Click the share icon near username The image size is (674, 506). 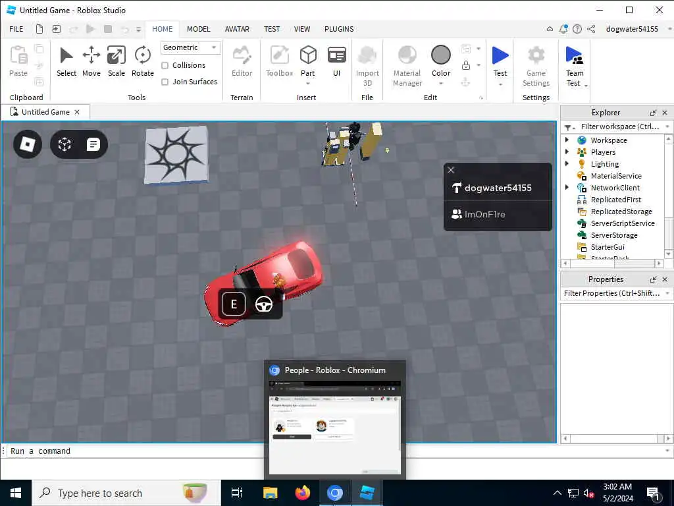tap(591, 29)
